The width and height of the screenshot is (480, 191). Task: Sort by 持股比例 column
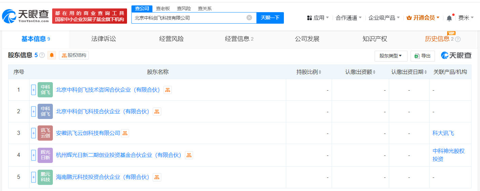pos(309,72)
